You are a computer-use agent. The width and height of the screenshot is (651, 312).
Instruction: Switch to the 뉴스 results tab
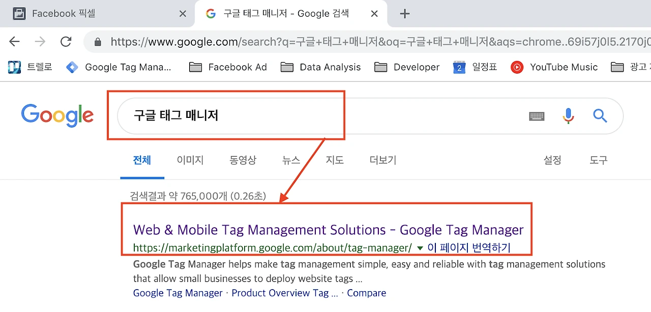[291, 160]
